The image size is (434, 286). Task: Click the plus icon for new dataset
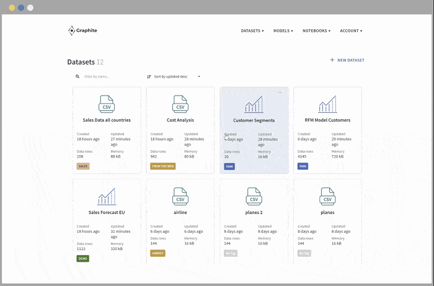332,60
